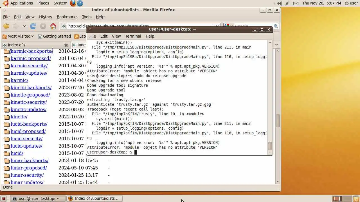
Task: Click line 'sudo do-release-upgrade' in terminal
Action: (x=160, y=76)
